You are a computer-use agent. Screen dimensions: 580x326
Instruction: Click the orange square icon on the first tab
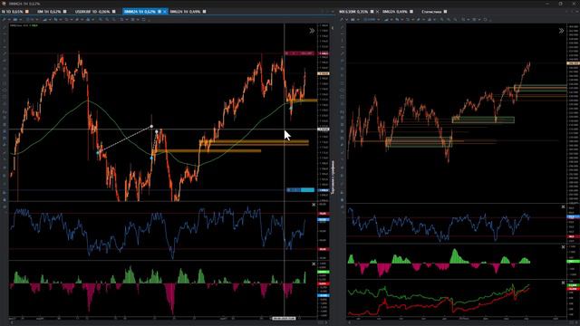point(27,12)
